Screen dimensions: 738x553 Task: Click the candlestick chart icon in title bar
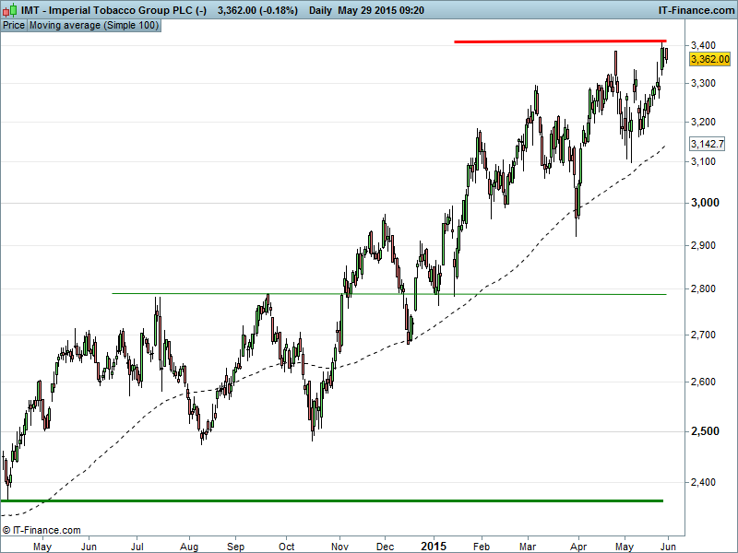[10, 10]
